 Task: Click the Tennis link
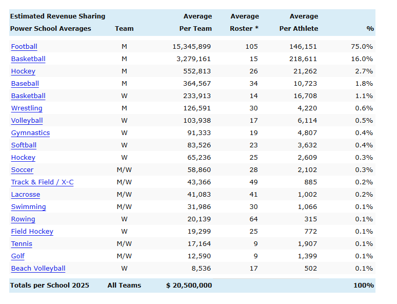(x=22, y=244)
